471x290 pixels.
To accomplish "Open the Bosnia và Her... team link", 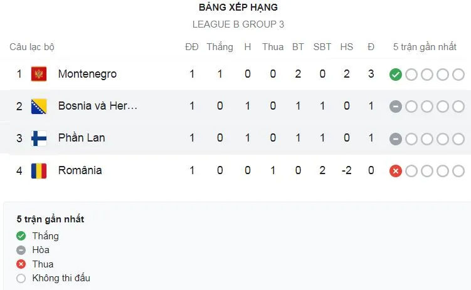I will 97,106.
